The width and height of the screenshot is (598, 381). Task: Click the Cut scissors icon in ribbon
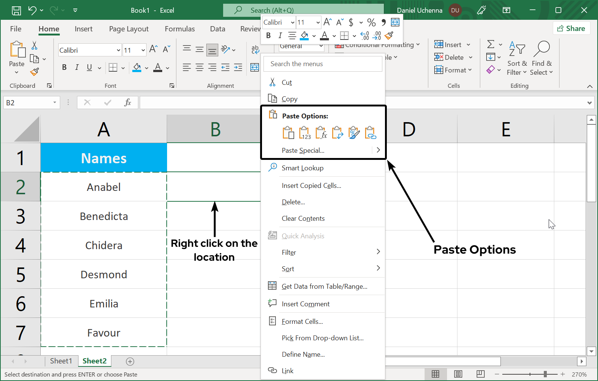tap(34, 46)
